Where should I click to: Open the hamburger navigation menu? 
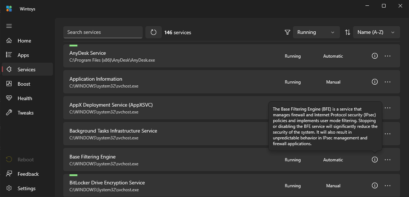pyautogui.click(x=9, y=26)
